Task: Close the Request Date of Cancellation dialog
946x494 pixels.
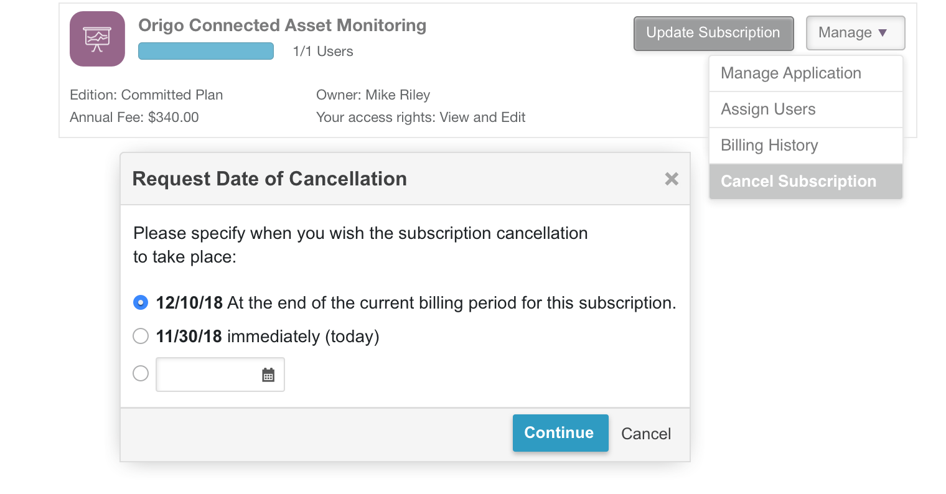Action: pyautogui.click(x=672, y=179)
